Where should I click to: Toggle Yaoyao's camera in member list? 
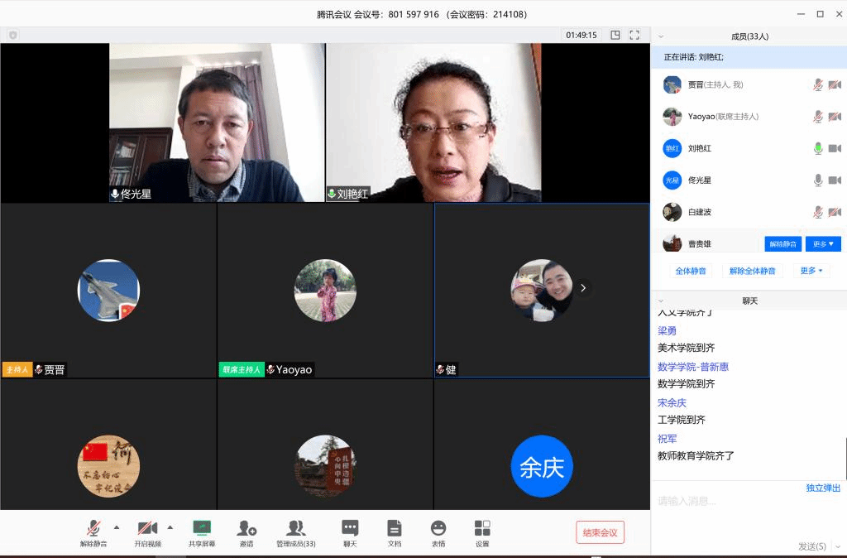tap(835, 117)
